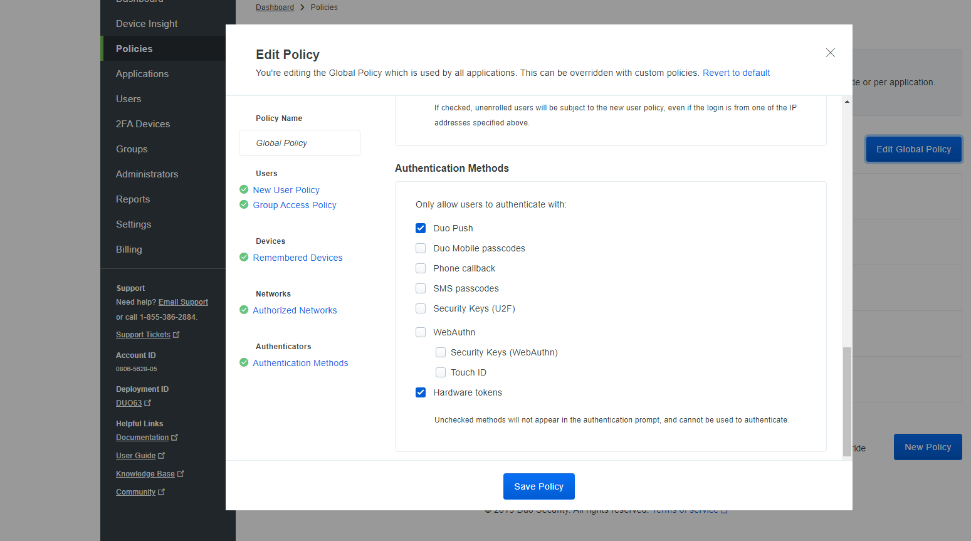This screenshot has width=971, height=541.
Task: Click the Policy Name field showing Global Policy
Action: point(300,143)
